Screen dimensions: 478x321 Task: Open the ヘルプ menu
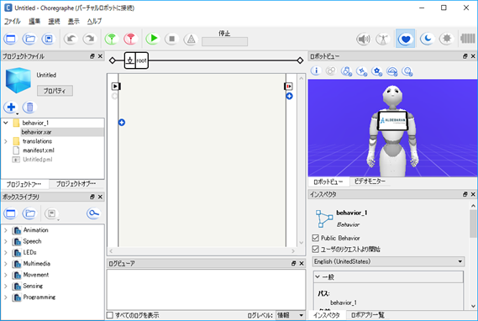coord(94,21)
